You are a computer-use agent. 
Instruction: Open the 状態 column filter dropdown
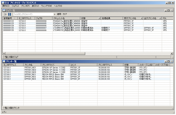99,18
